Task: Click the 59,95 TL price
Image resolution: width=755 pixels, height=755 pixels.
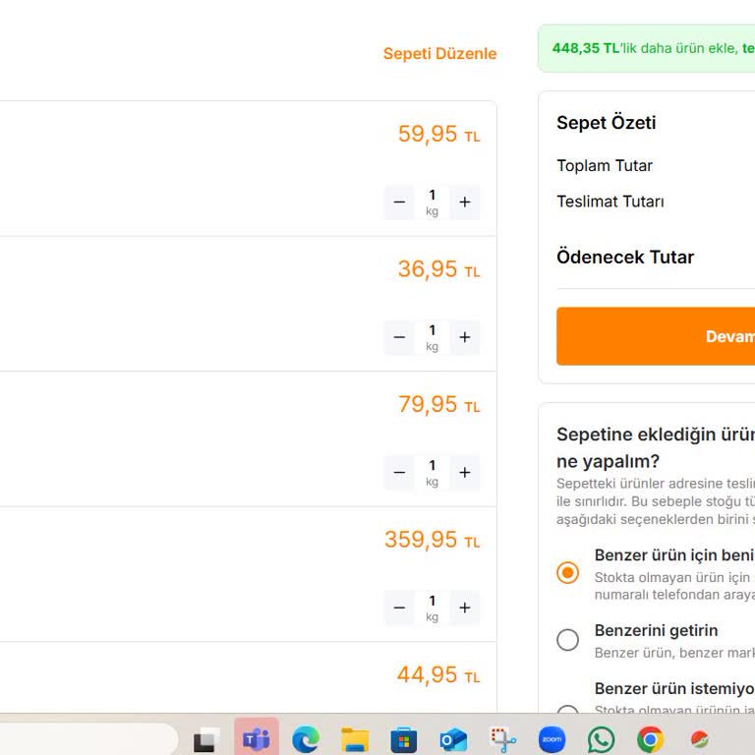Action: click(x=438, y=134)
